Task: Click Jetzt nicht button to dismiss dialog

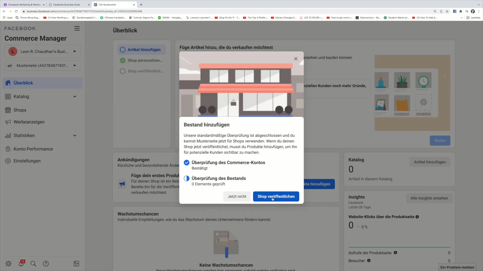Action: tap(237, 196)
